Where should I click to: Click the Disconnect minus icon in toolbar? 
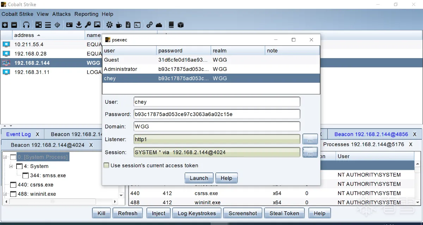coord(14,25)
